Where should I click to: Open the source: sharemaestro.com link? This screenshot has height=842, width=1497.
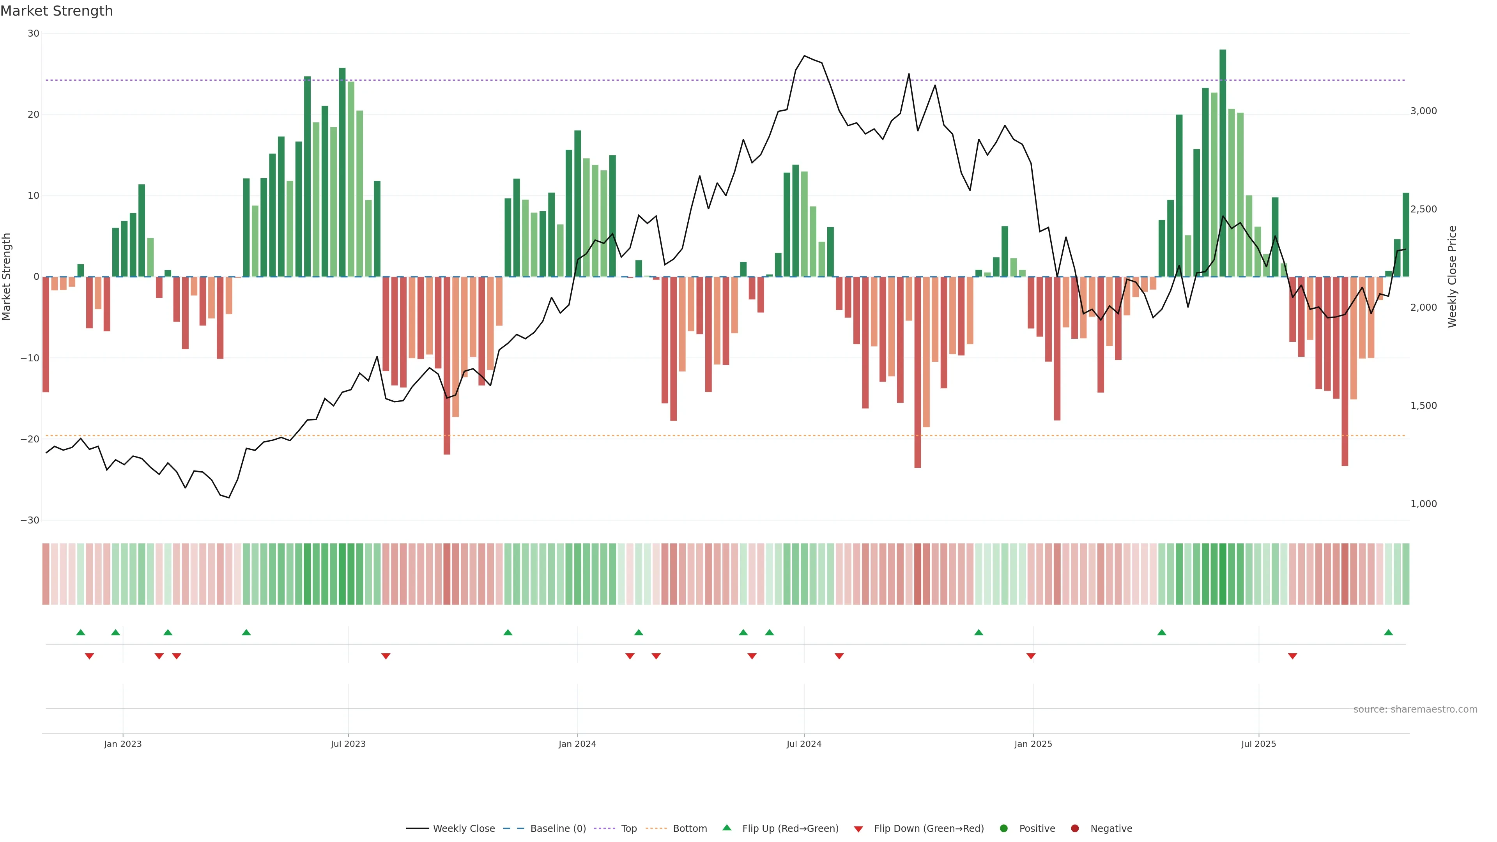pyautogui.click(x=1415, y=709)
